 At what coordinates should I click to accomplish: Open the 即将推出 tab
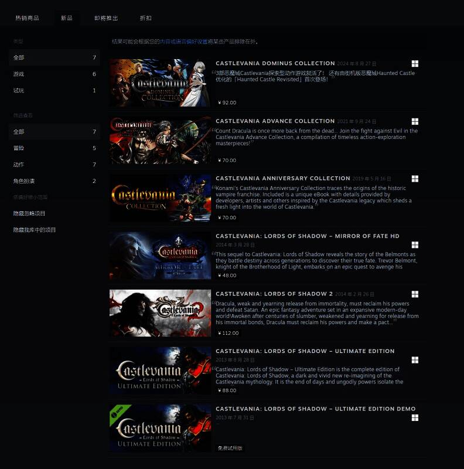coord(106,18)
